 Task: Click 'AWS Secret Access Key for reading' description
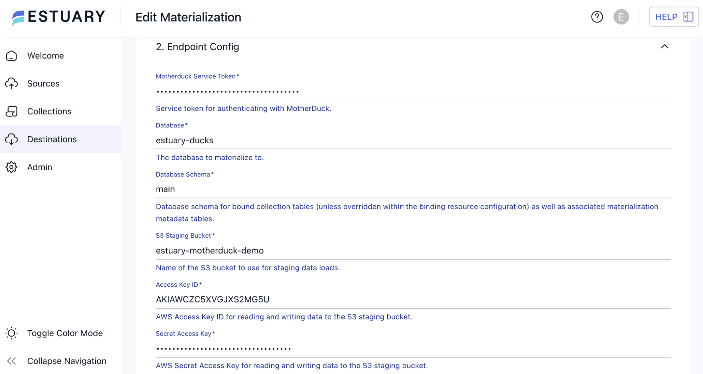pos(292,366)
